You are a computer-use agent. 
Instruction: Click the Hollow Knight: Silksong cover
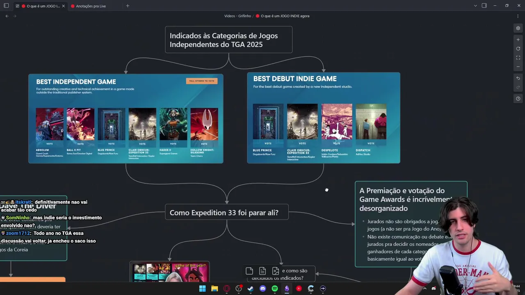[x=204, y=124]
